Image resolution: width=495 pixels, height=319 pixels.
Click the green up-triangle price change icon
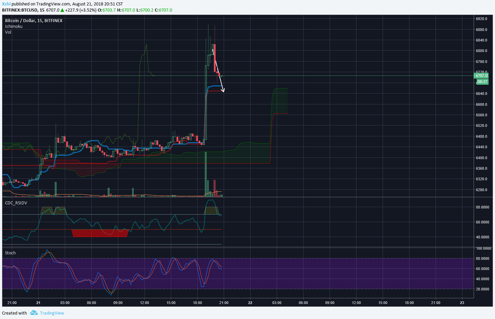(x=62, y=10)
